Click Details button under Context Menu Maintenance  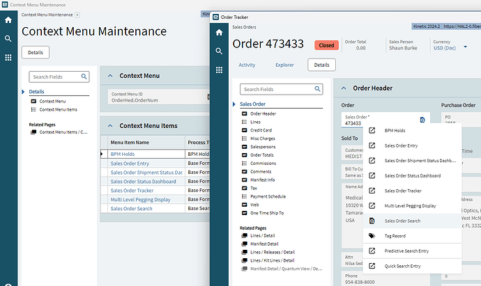36,52
